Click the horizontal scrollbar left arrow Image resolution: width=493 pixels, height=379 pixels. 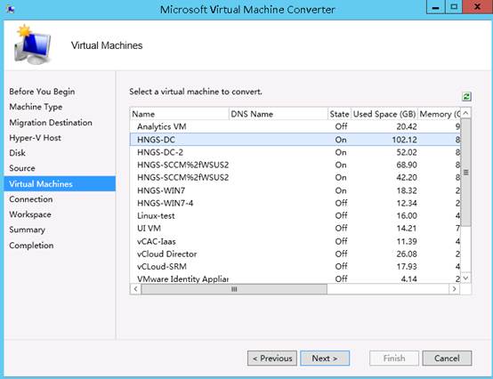pos(135,289)
